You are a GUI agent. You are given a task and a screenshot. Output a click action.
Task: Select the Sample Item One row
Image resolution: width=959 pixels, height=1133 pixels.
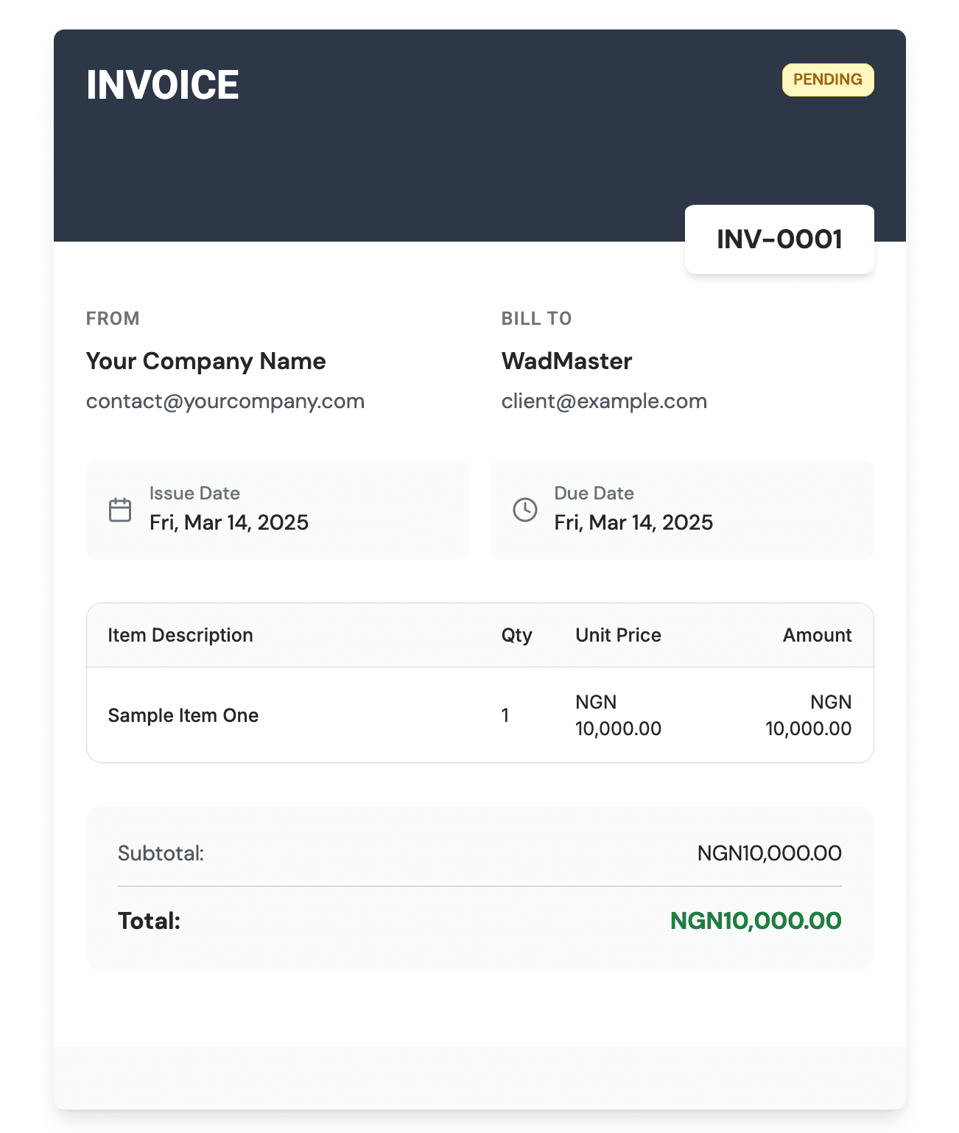tap(183, 715)
